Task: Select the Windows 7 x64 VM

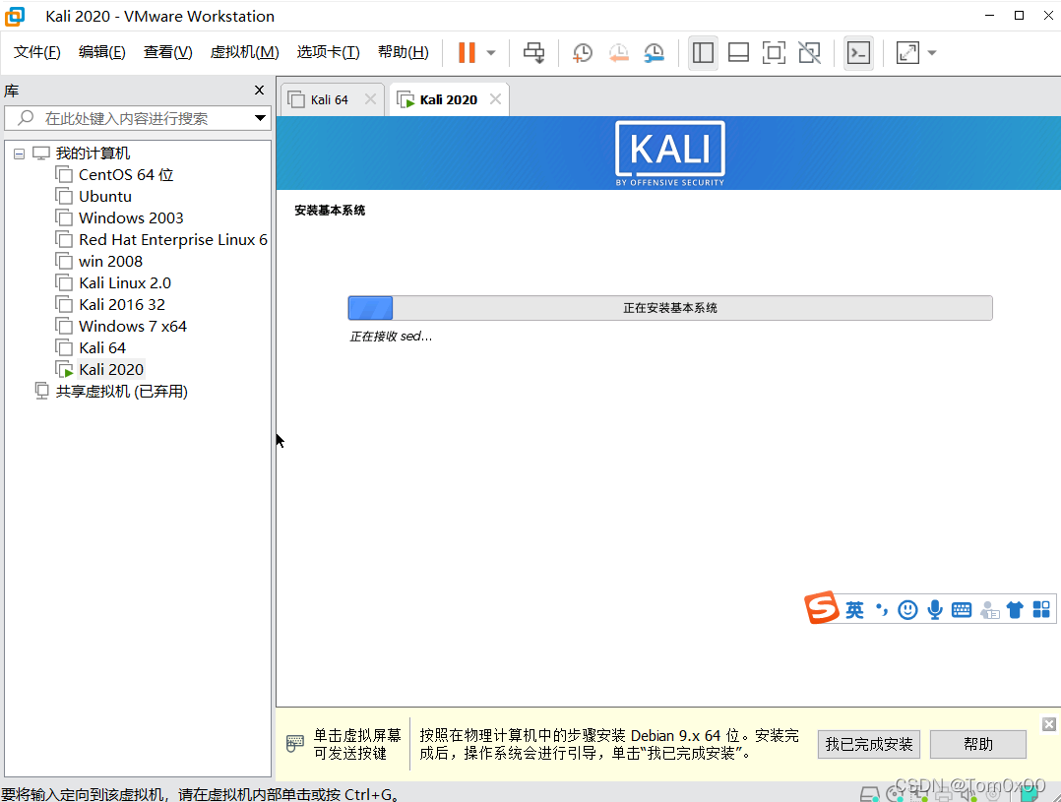Action: [x=133, y=327]
